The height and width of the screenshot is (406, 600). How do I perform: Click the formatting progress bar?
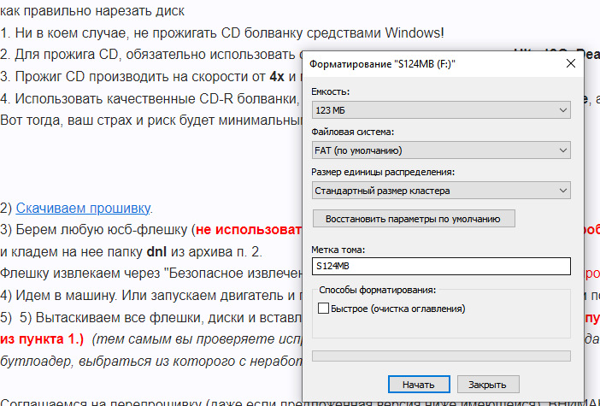point(441,356)
